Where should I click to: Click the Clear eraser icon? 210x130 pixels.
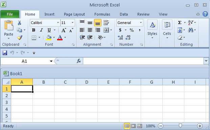click(x=180, y=38)
